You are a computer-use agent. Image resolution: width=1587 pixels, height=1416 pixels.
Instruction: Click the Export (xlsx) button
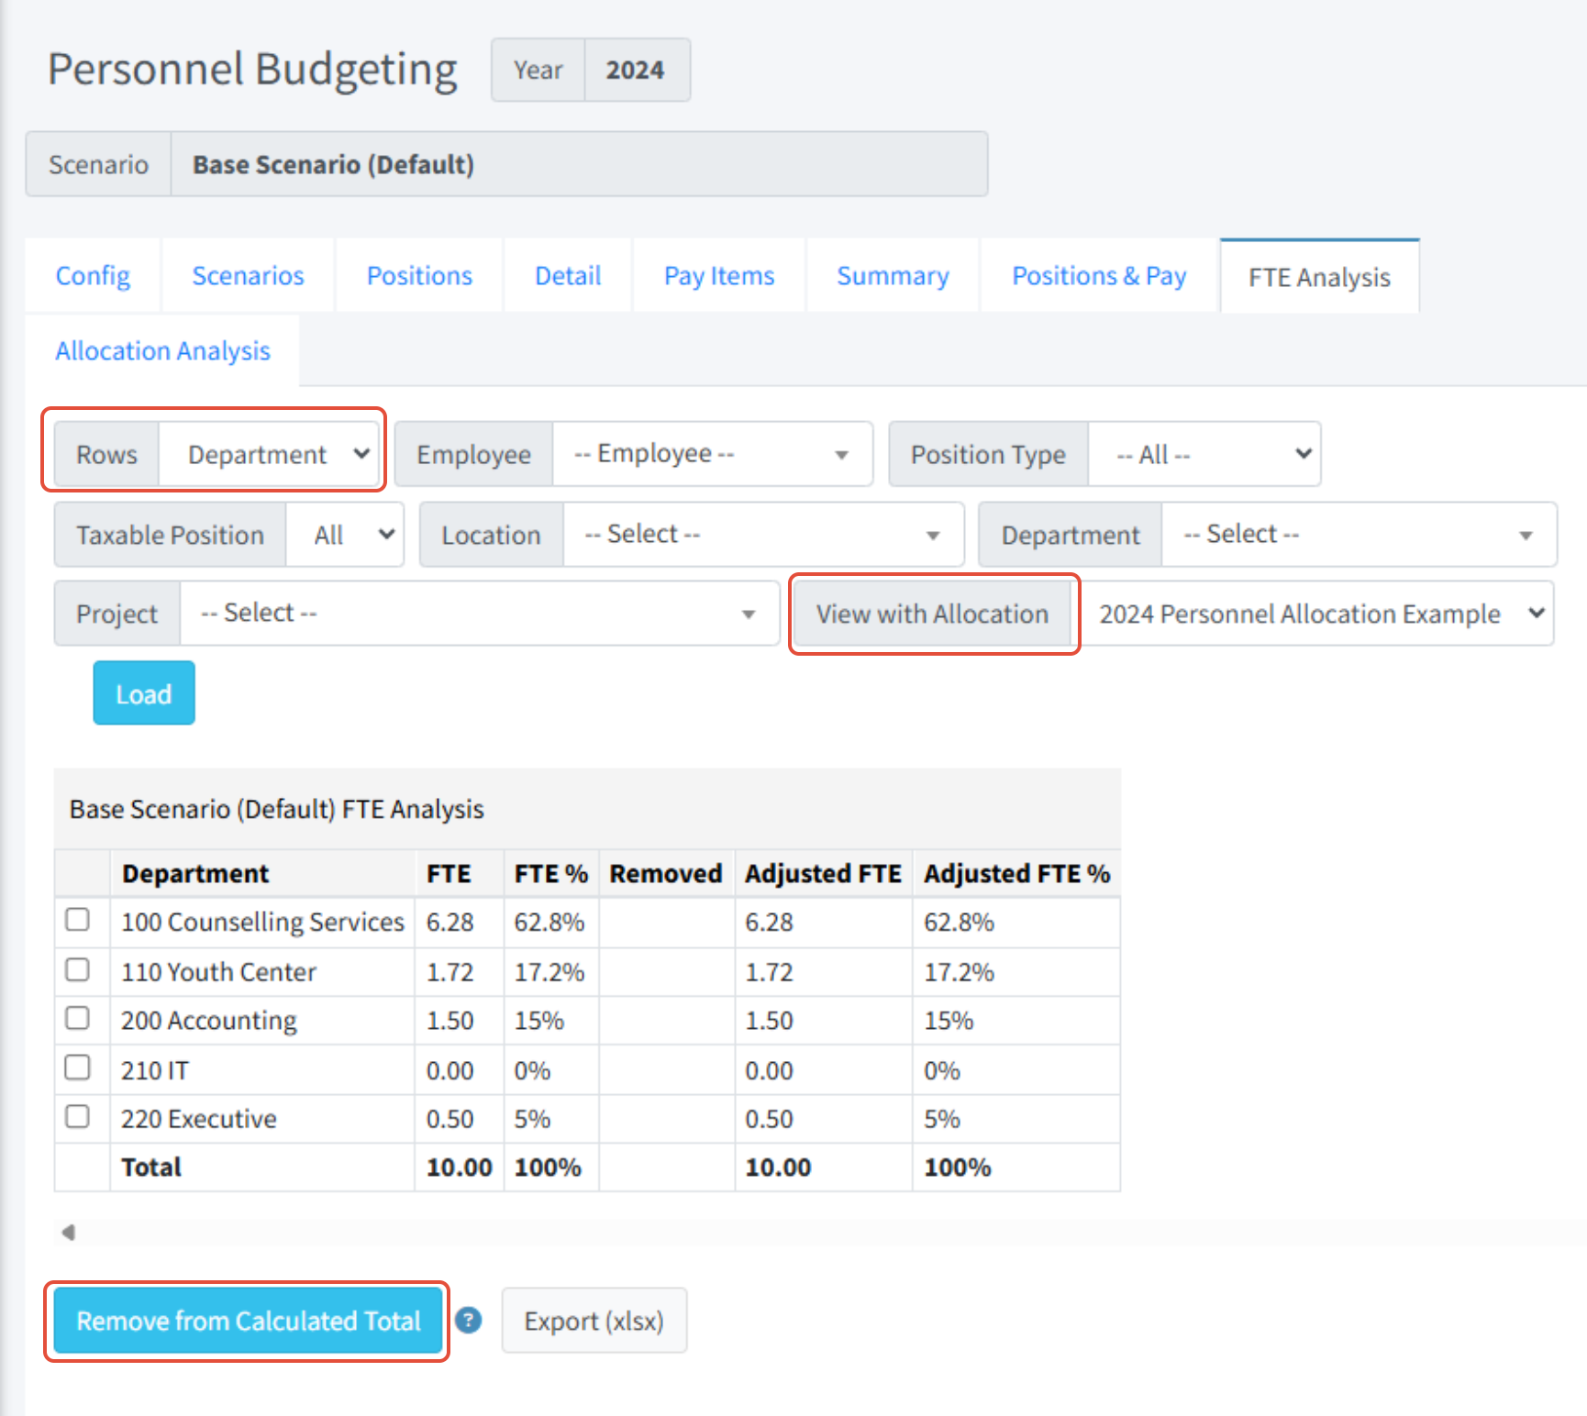click(x=594, y=1321)
